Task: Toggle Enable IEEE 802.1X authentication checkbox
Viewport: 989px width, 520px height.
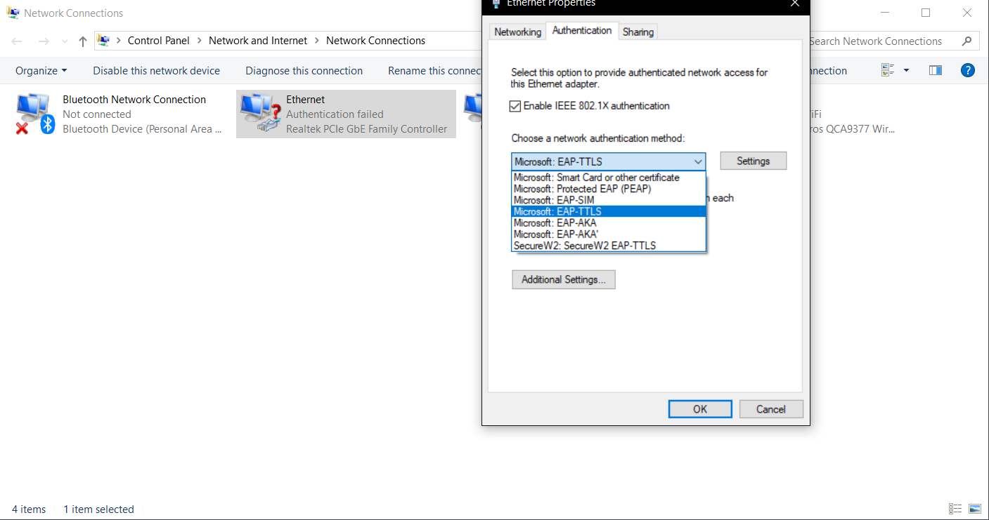Action: point(516,106)
